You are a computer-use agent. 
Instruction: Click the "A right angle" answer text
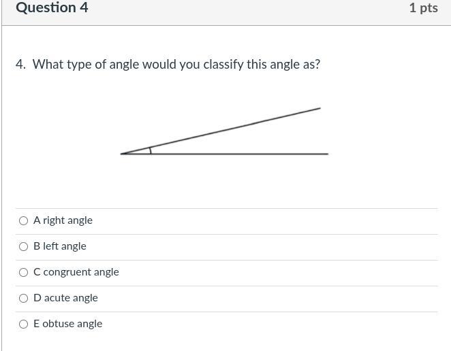tap(63, 220)
